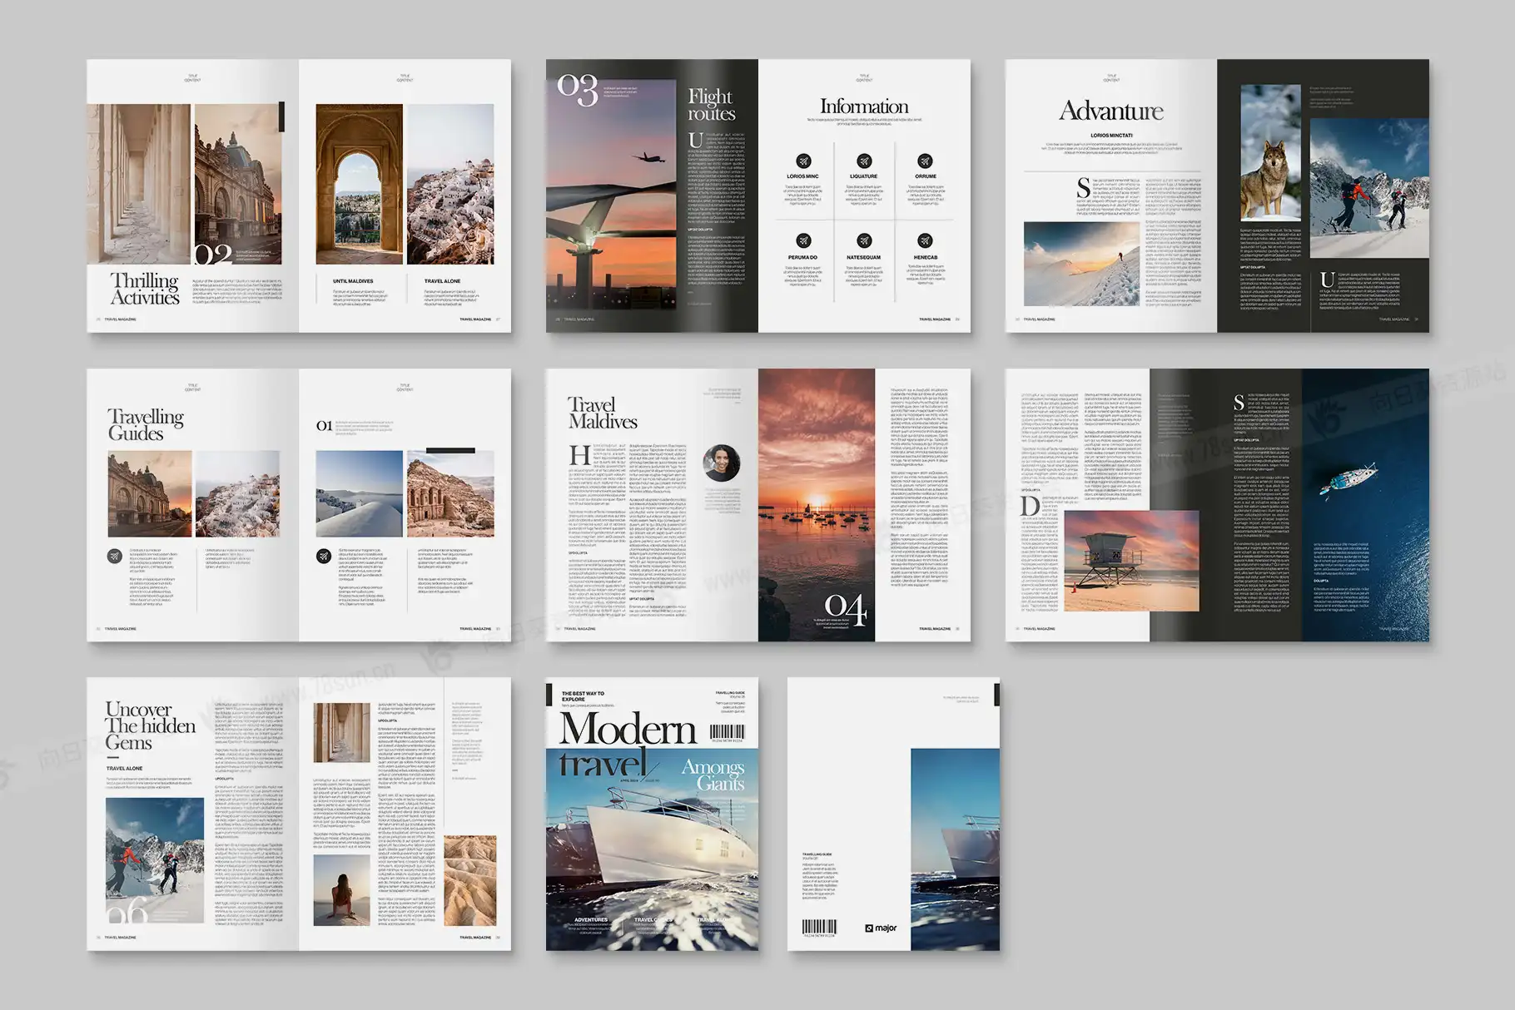Click the Uncover The hidden Gems heading

pos(149,725)
